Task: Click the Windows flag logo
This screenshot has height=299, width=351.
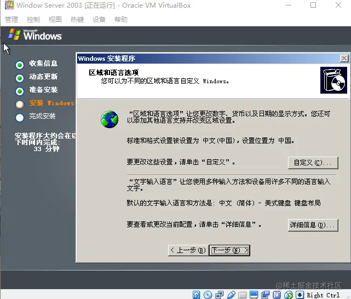Action: [14, 34]
